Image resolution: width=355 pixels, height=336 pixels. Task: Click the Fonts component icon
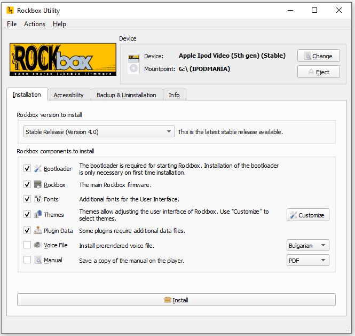click(x=38, y=199)
